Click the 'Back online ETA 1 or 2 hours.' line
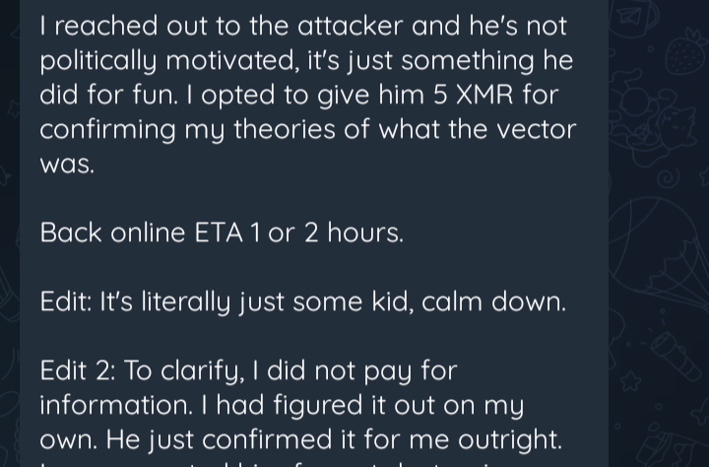Image resolution: width=709 pixels, height=467 pixels. pos(222,233)
